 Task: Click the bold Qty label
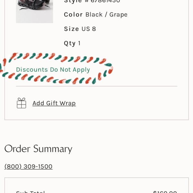coord(70,43)
